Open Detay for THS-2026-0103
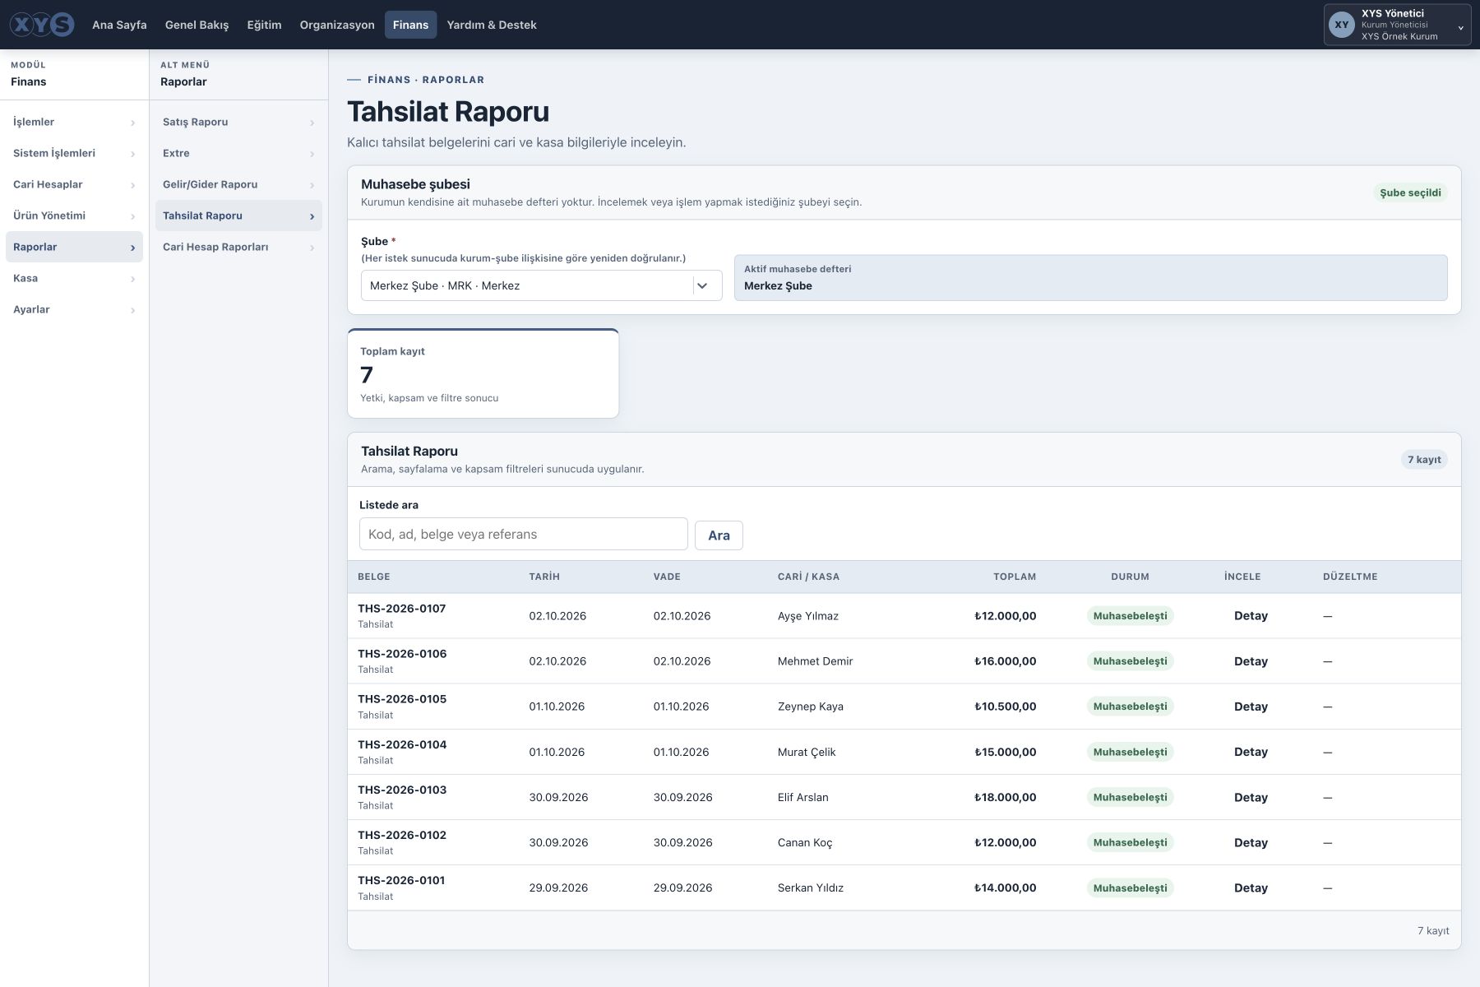 pos(1251,797)
